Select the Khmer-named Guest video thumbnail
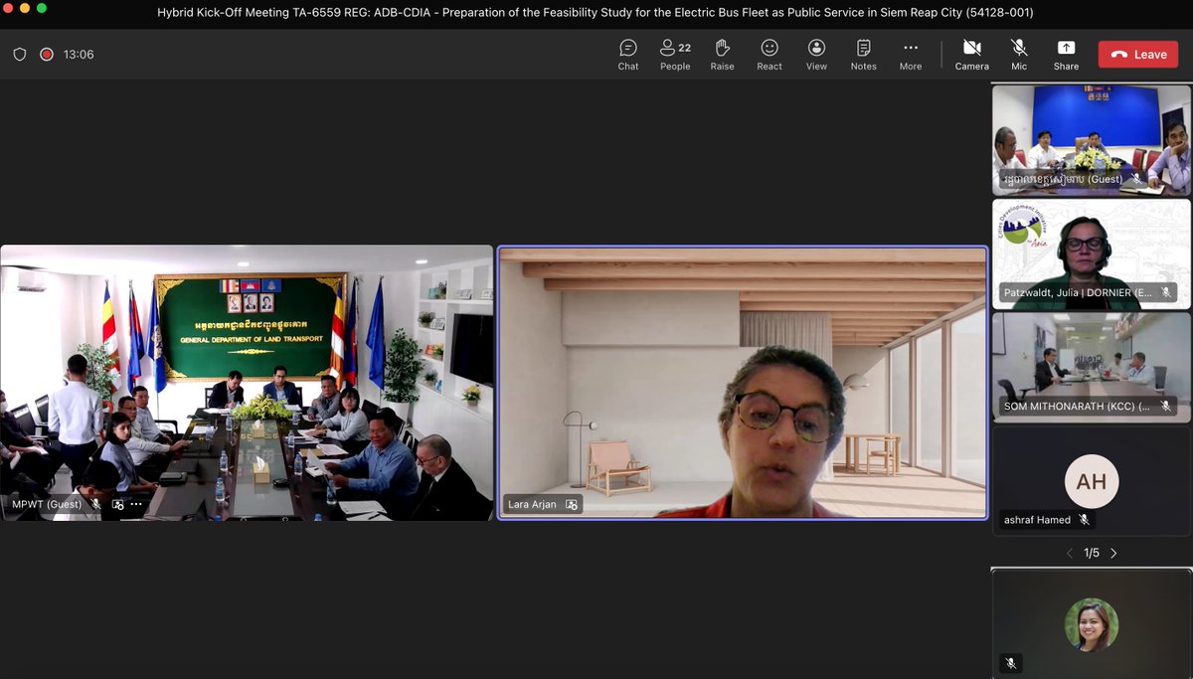The image size is (1193, 679). pos(1091,140)
